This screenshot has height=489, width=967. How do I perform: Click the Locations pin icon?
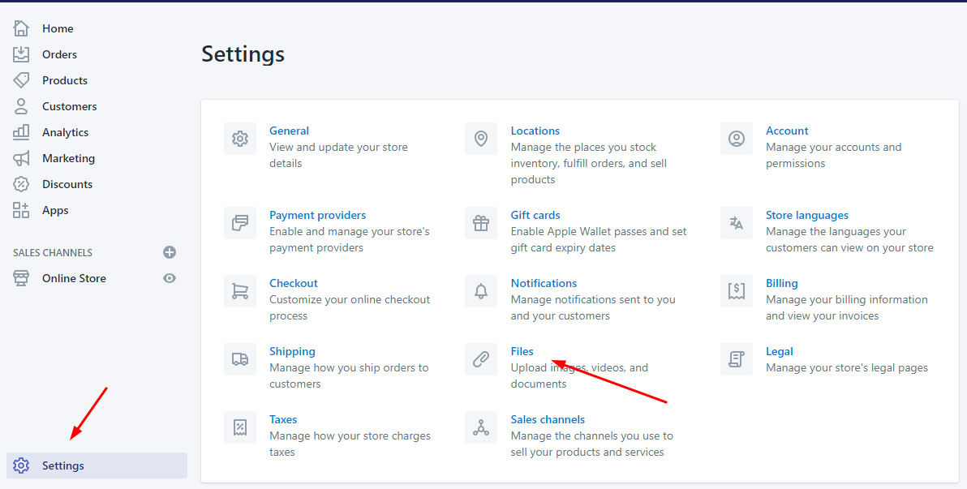tap(481, 139)
